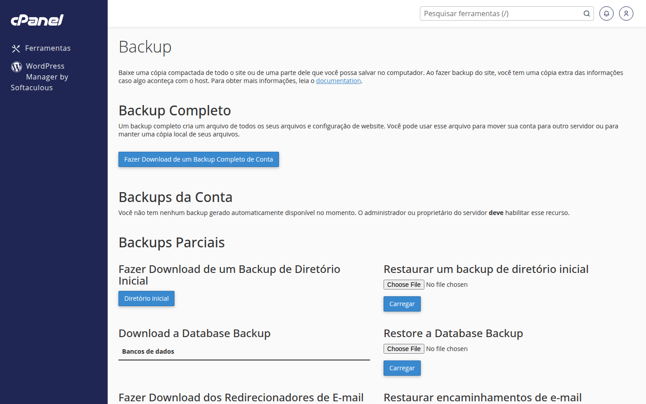This screenshot has height=404, width=646.
Task: Focus the Pesquisar ferramentas search field
Action: (x=501, y=13)
